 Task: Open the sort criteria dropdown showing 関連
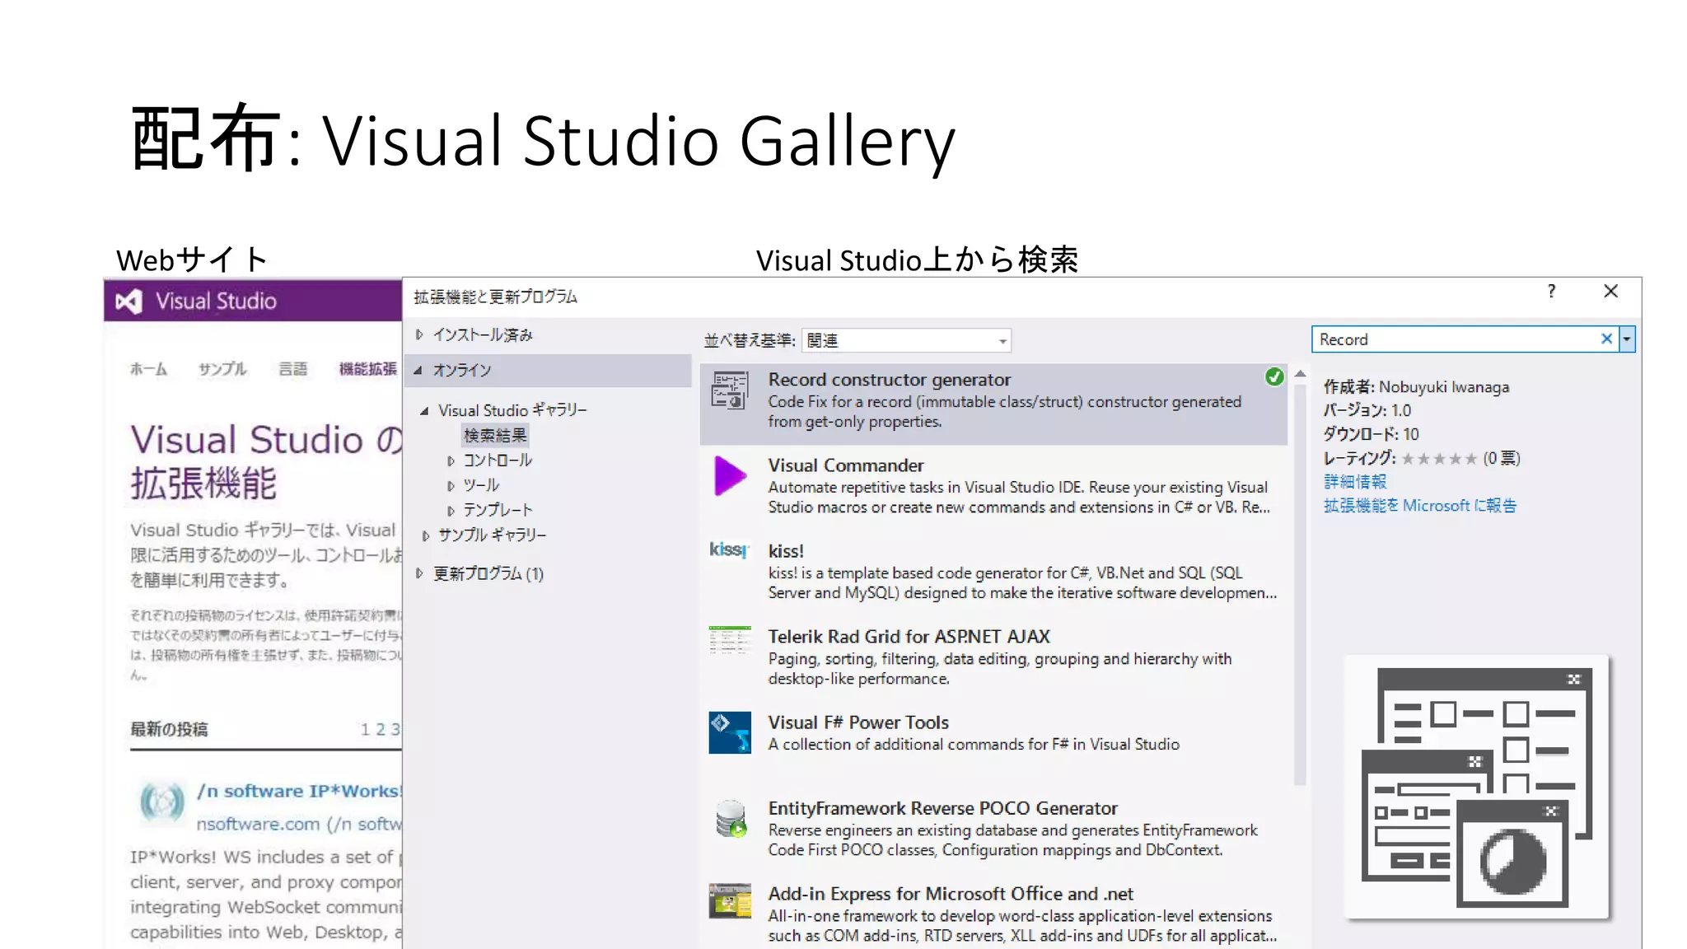[x=906, y=340]
